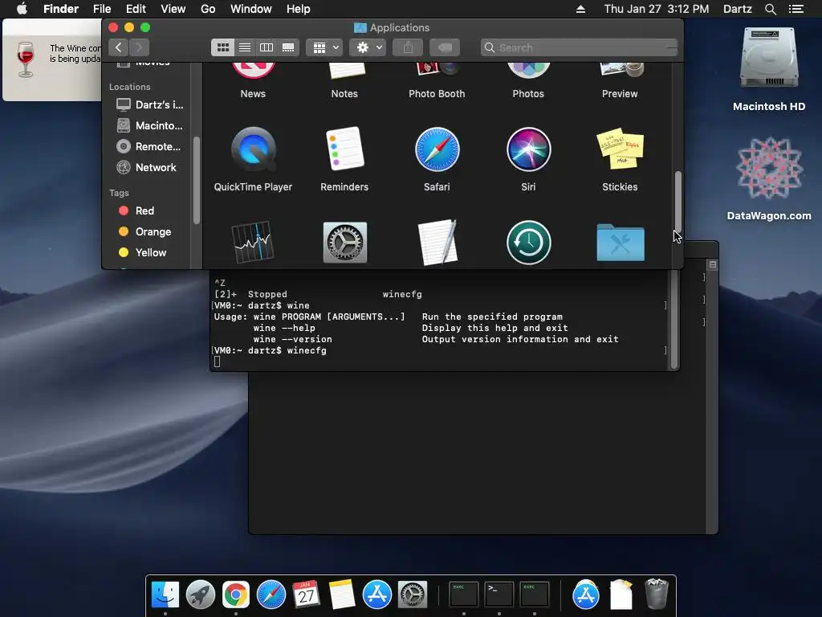Open Spotlight search in menu bar
The image size is (822, 617).
(x=770, y=9)
